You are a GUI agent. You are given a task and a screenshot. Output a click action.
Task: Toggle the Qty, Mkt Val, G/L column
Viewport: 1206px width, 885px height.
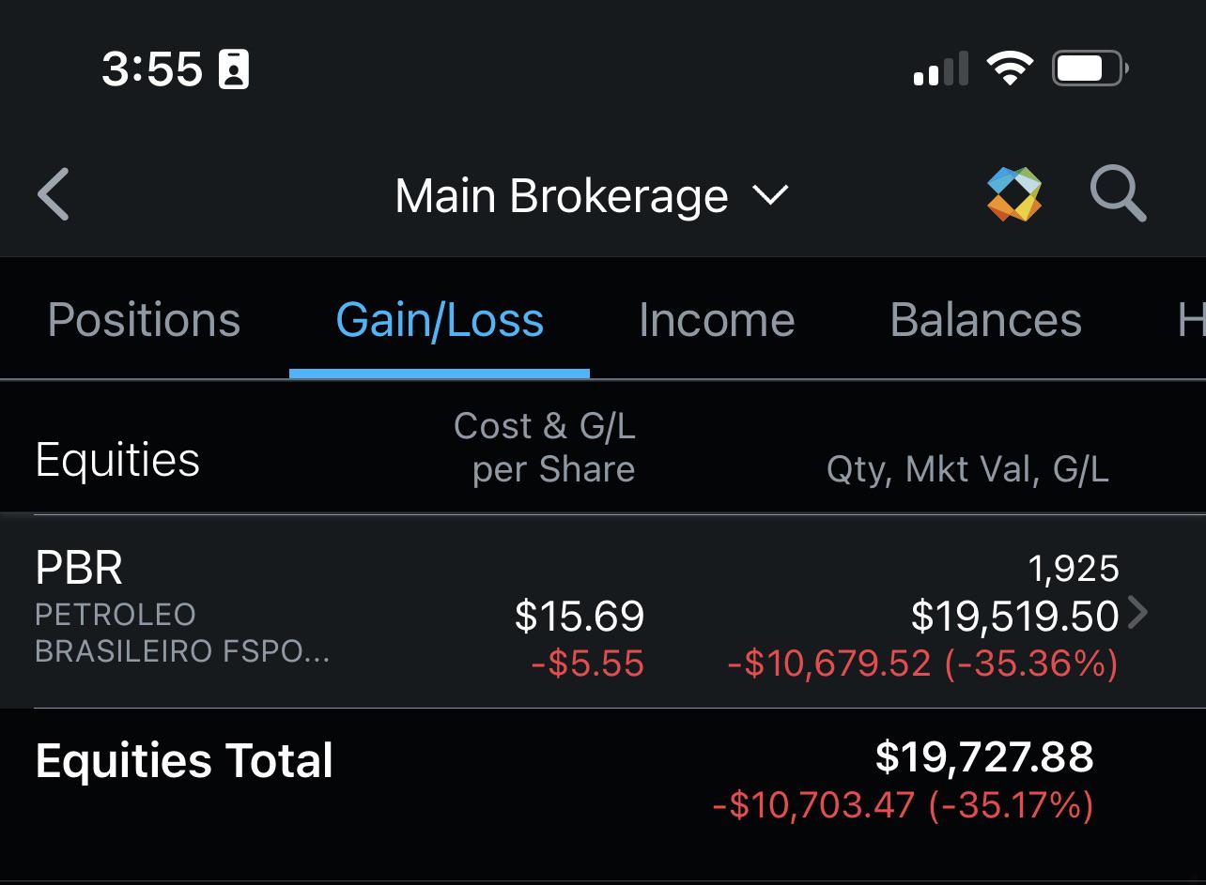point(967,468)
